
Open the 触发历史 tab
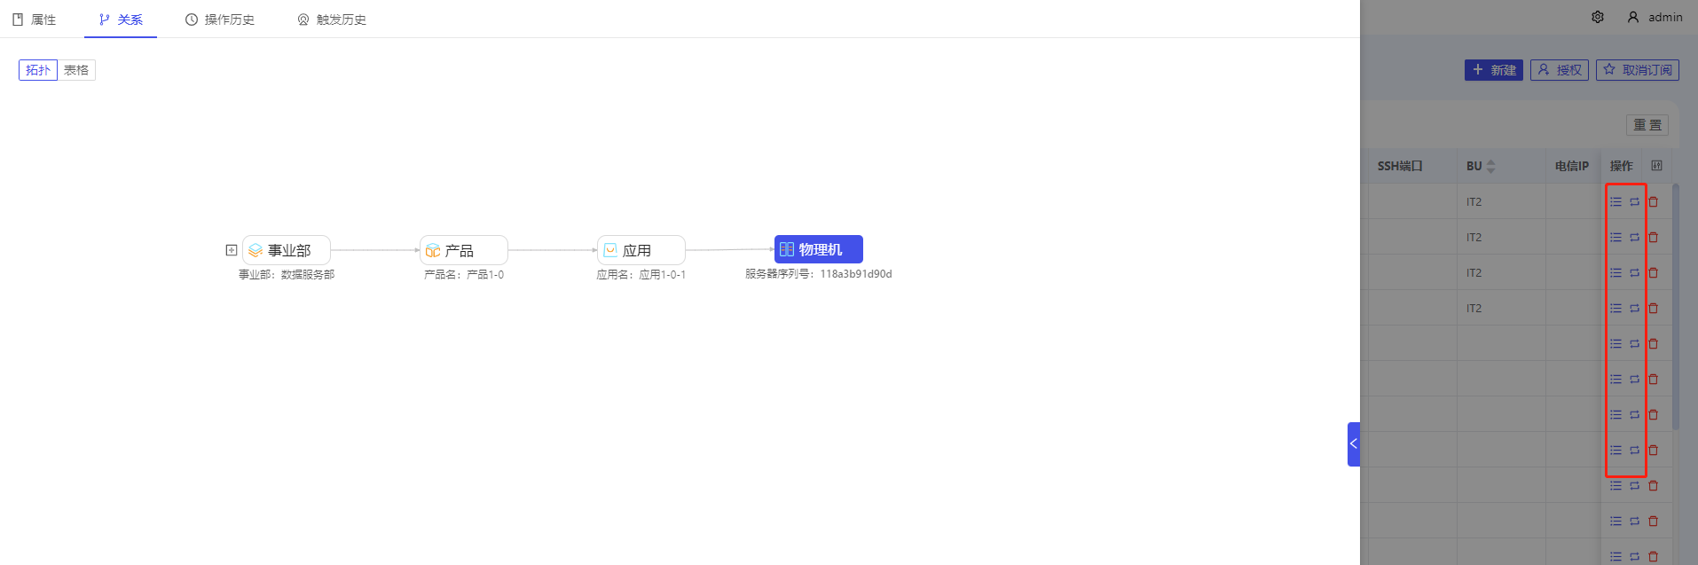332,20
